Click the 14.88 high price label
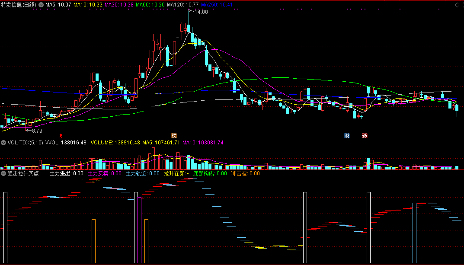 click(201, 12)
